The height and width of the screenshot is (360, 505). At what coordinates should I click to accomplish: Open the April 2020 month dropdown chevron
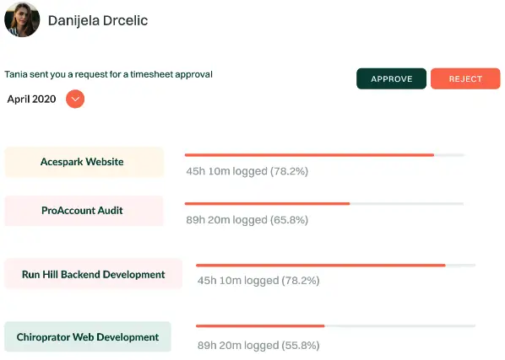click(75, 99)
